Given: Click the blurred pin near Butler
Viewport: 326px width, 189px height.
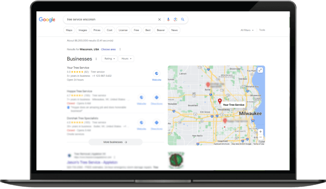Looking at the screenshot, I should click(x=208, y=85).
